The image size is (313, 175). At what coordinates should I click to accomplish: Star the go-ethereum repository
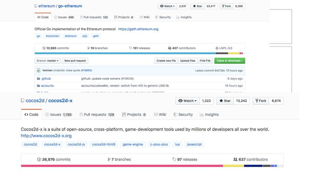pyautogui.click(x=197, y=6)
